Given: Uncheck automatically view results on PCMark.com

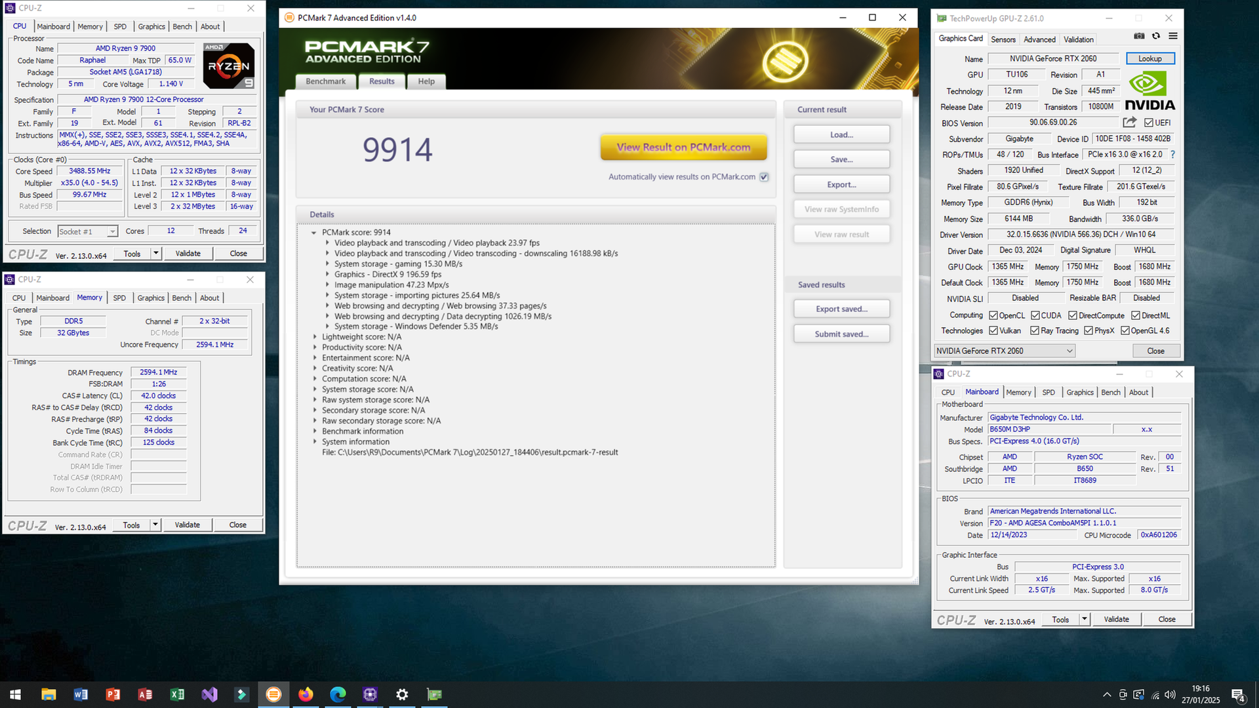Looking at the screenshot, I should 764,177.
